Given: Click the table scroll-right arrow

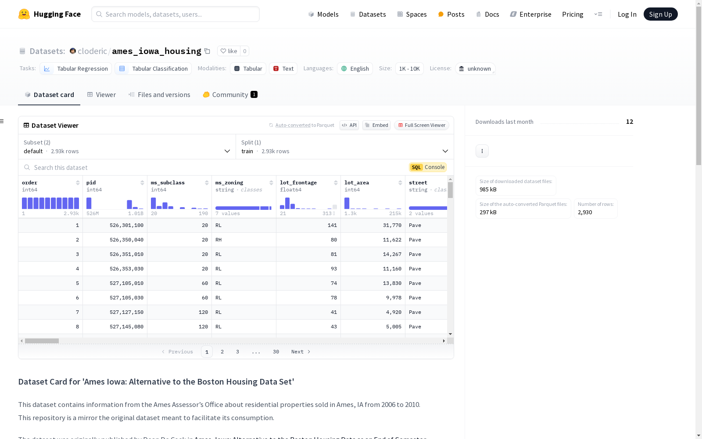Looking at the screenshot, I should [x=444, y=341].
